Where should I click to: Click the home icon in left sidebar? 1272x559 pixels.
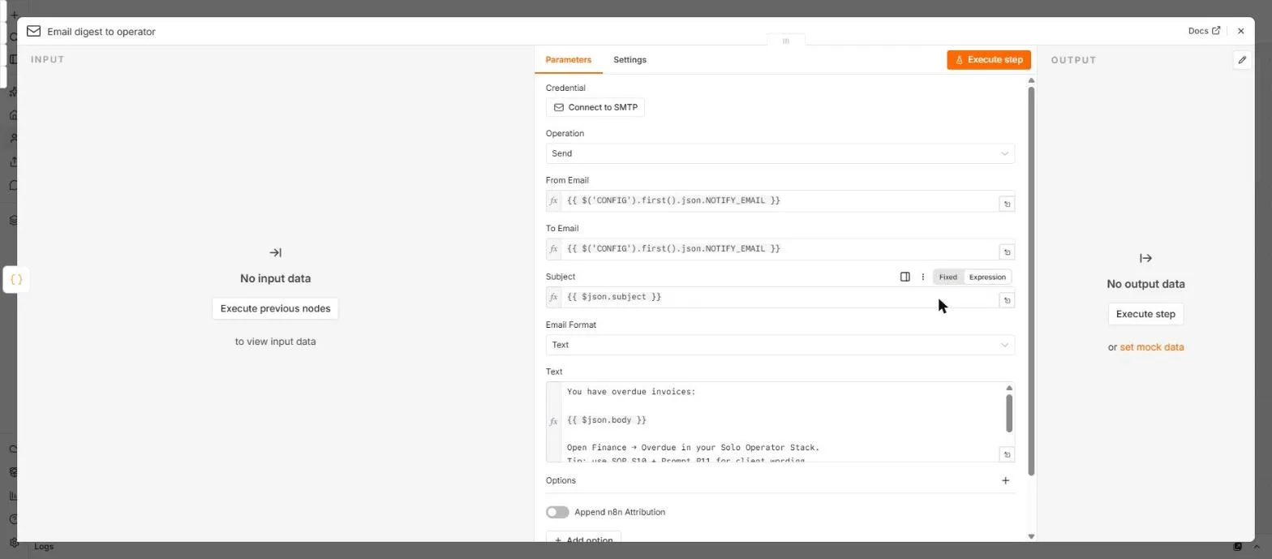pos(13,114)
